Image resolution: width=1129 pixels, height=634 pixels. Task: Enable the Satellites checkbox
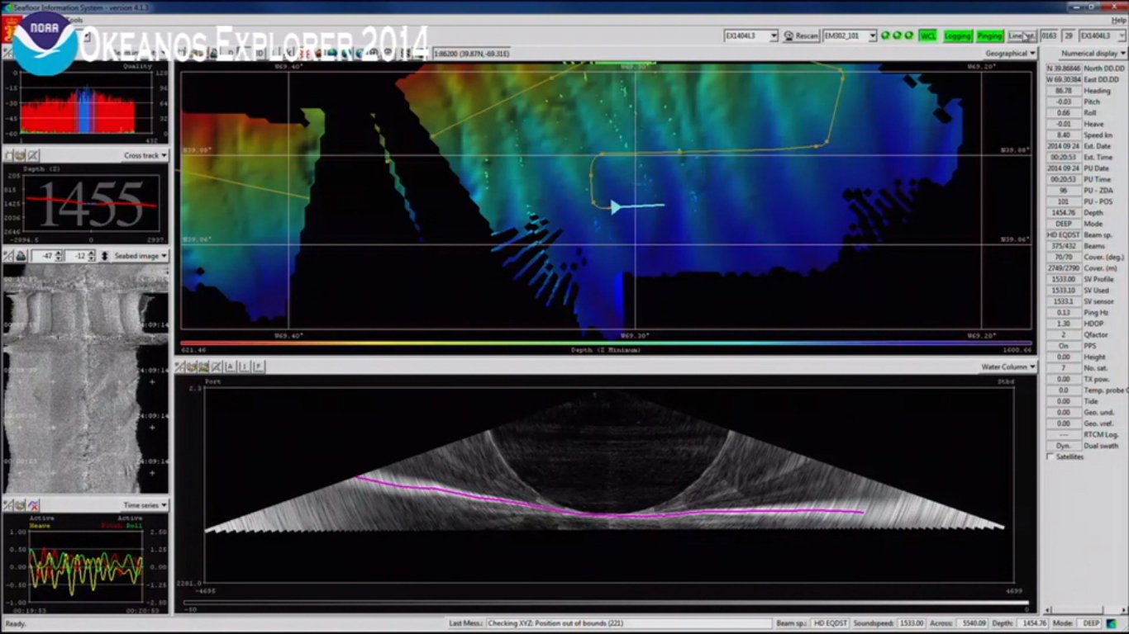(1050, 457)
